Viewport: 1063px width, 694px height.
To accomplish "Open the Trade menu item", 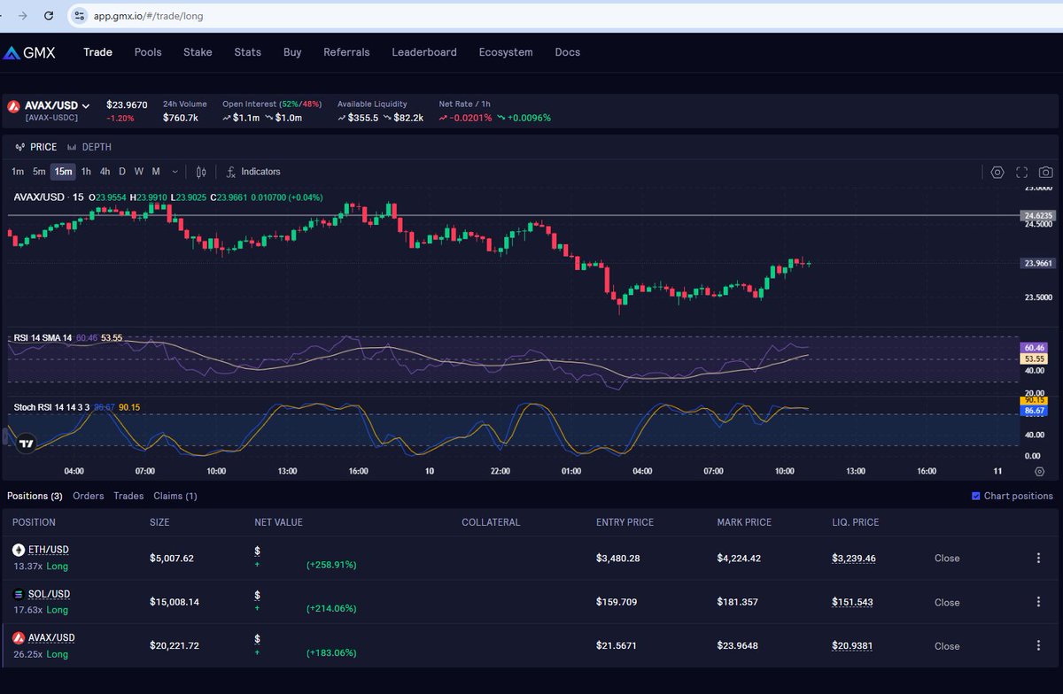I will point(97,52).
